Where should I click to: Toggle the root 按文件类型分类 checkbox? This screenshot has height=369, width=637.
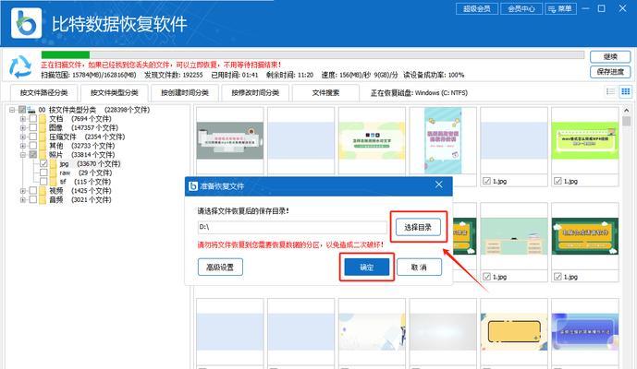(22, 110)
